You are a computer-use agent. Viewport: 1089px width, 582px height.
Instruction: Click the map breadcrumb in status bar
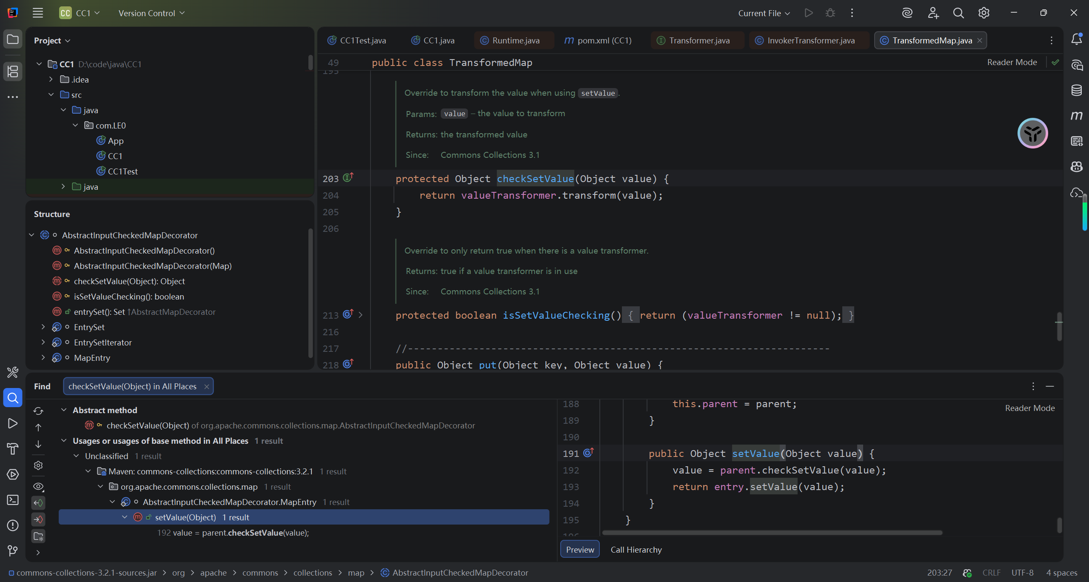(356, 573)
